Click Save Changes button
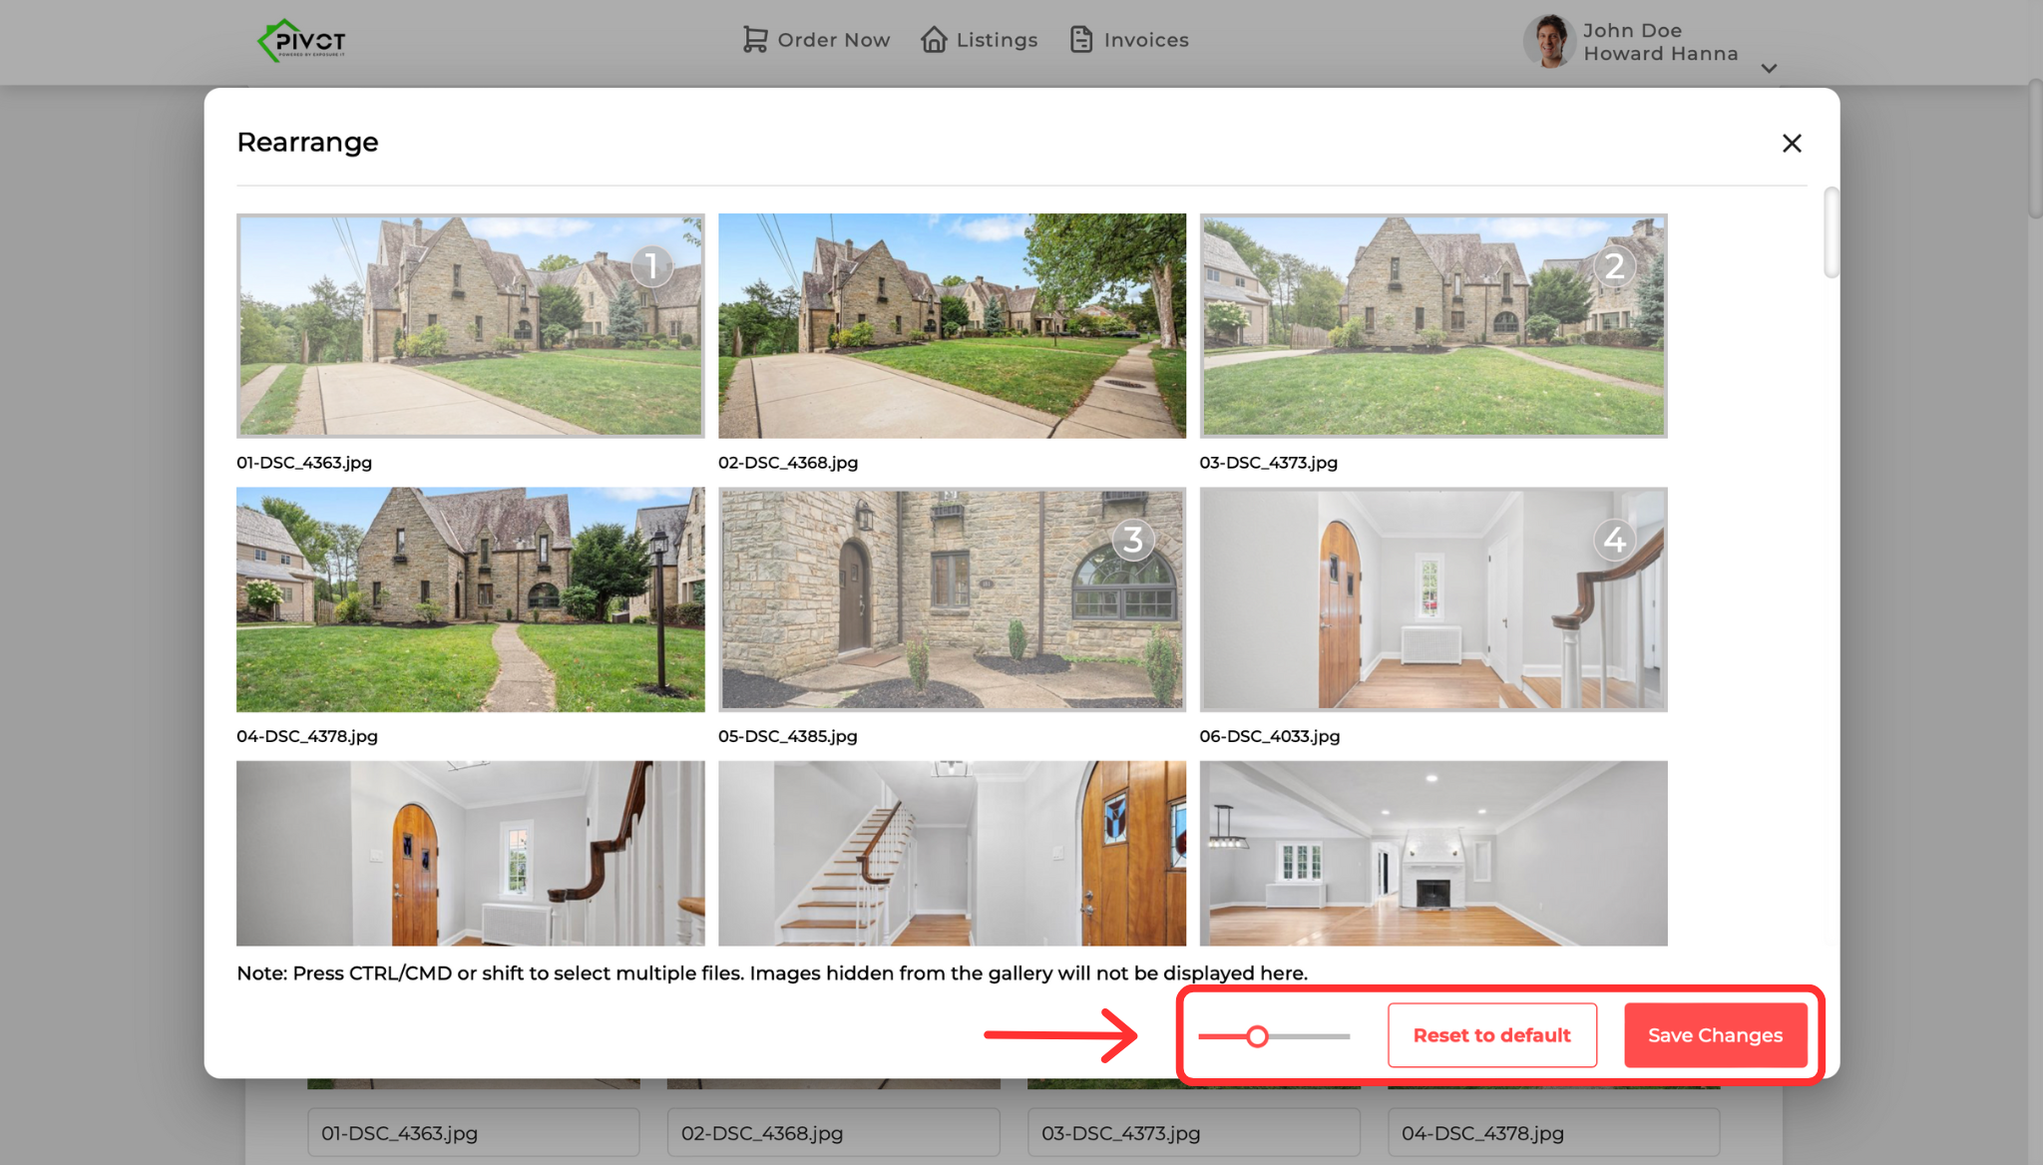 (x=1715, y=1035)
